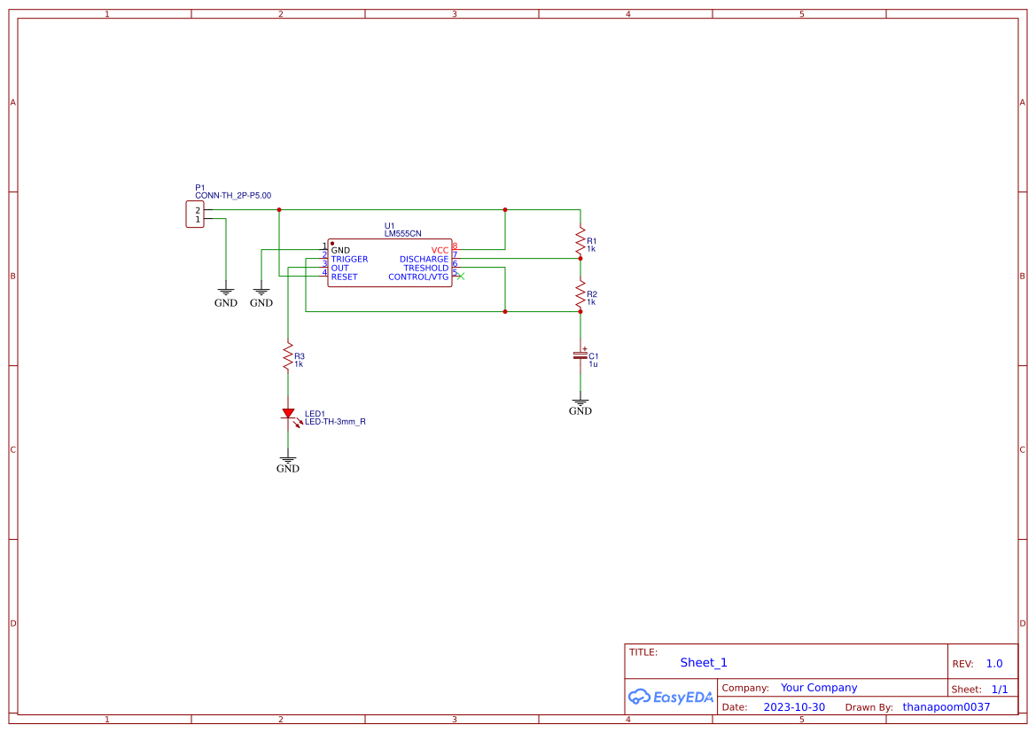Select the C1 capacitor symbol

click(x=580, y=355)
